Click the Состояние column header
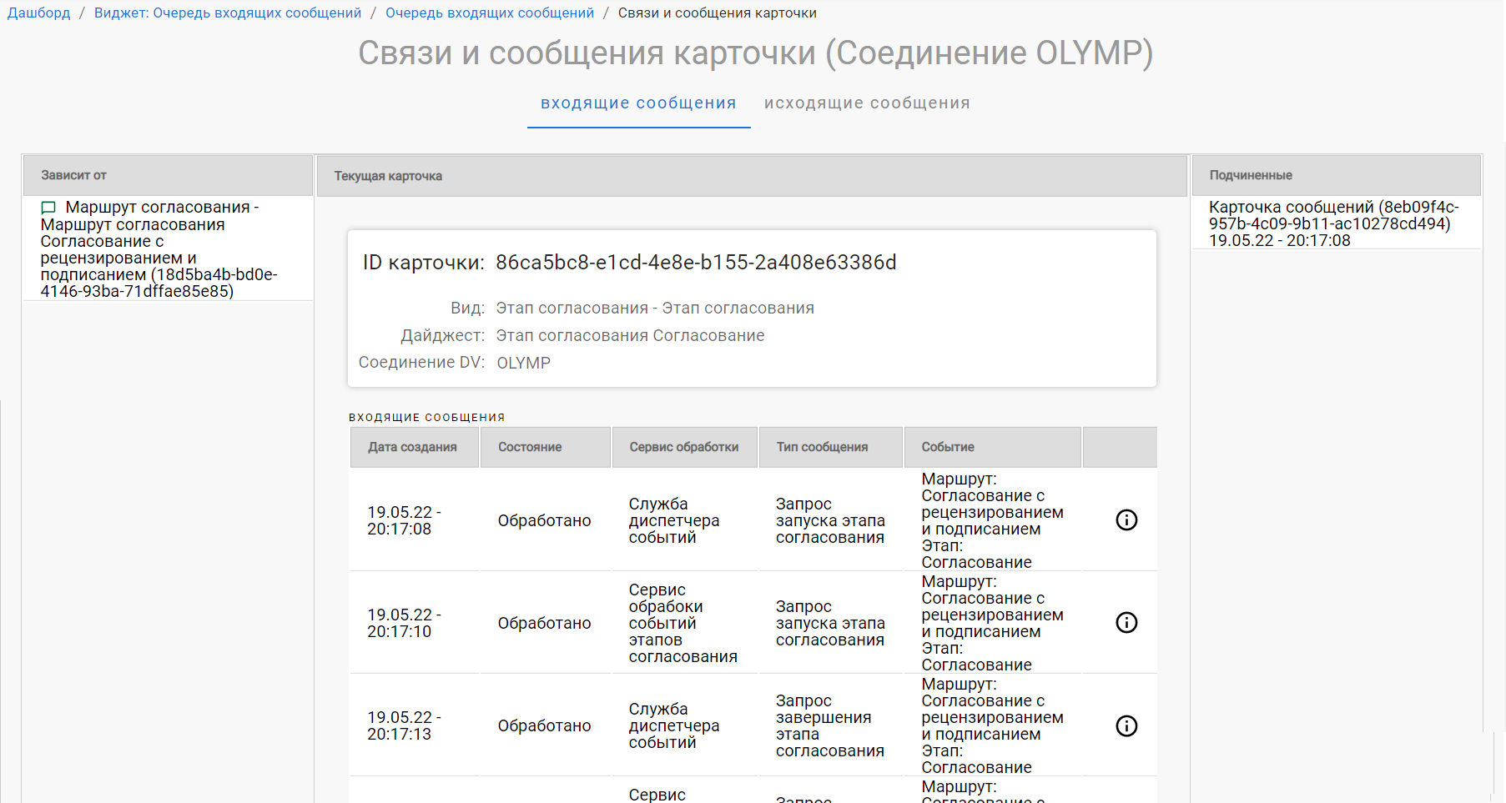1506x803 pixels. point(528,447)
